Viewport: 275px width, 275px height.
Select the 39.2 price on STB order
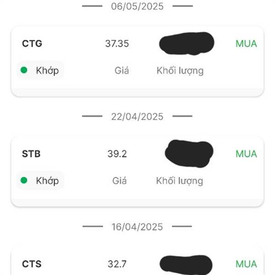(x=117, y=154)
